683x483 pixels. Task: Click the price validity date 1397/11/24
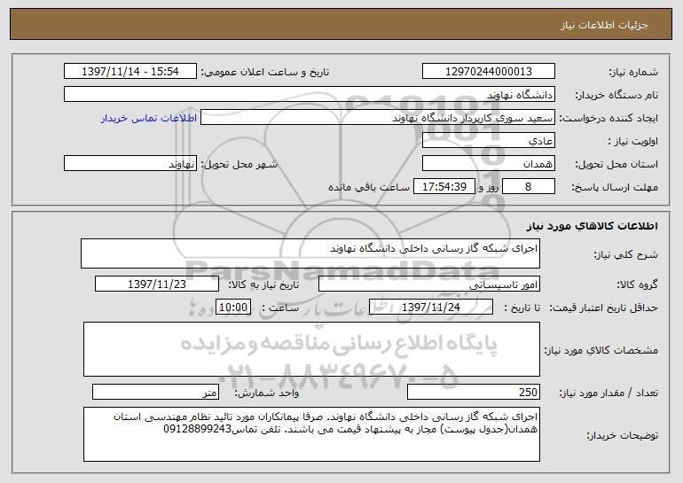(x=431, y=308)
